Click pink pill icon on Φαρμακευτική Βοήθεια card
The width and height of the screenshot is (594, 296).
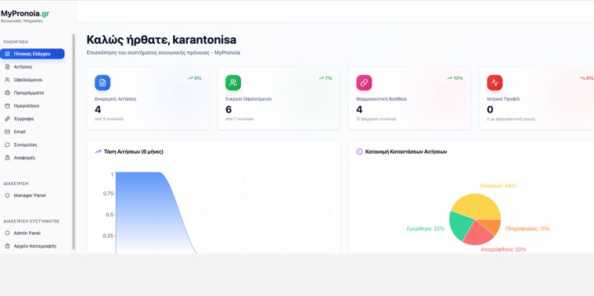[x=364, y=83]
